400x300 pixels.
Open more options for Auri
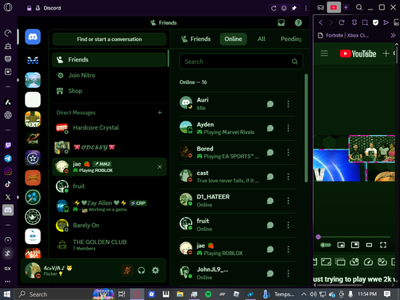coord(288,104)
